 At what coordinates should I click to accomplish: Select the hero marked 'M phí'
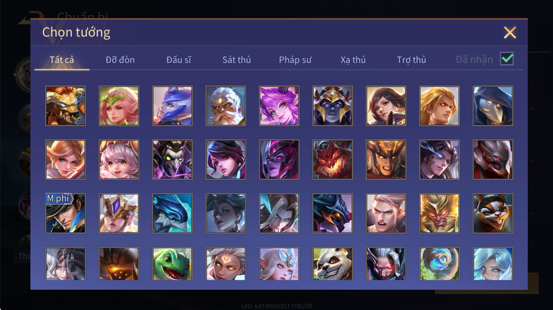pos(65,213)
